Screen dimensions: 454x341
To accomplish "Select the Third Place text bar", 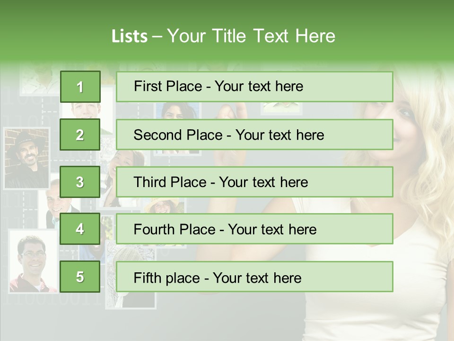I will pyautogui.click(x=254, y=182).
